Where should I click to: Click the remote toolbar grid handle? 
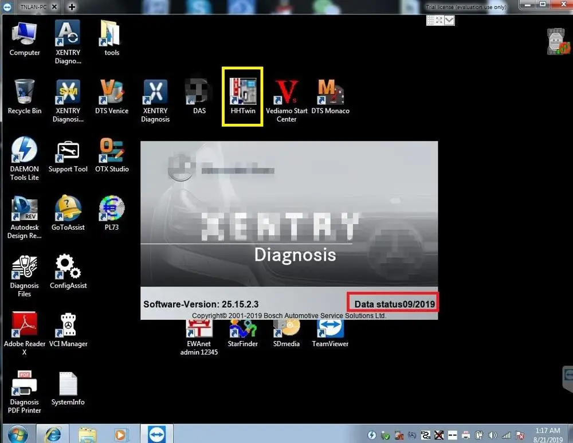tap(431, 21)
